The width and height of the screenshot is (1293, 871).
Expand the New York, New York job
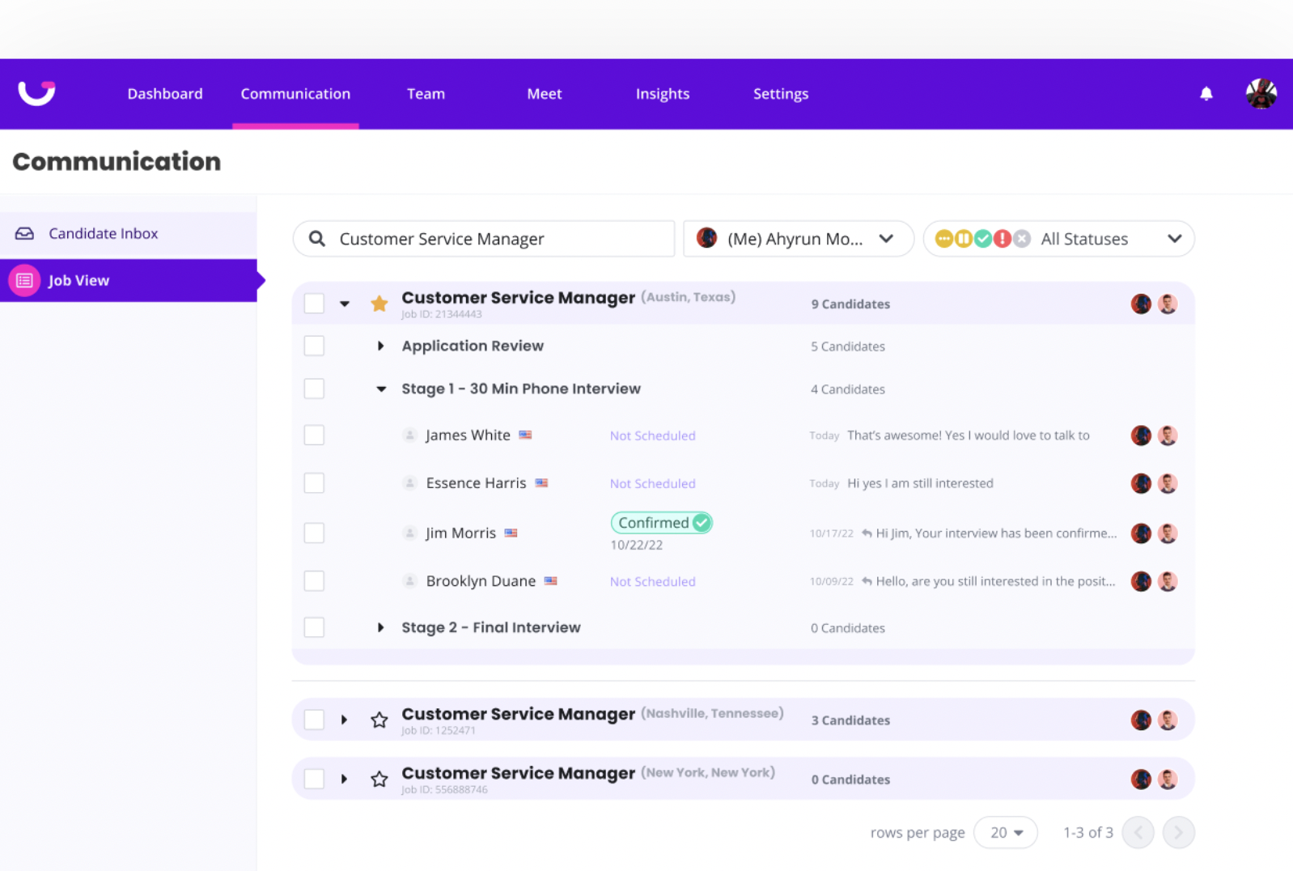pyautogui.click(x=344, y=779)
